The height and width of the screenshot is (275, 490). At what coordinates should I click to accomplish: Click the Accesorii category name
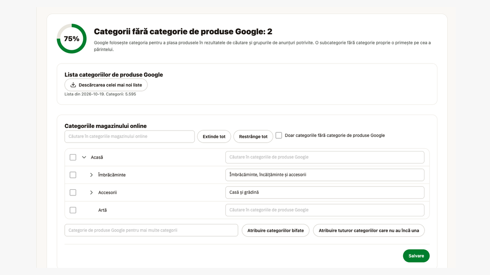(x=107, y=193)
